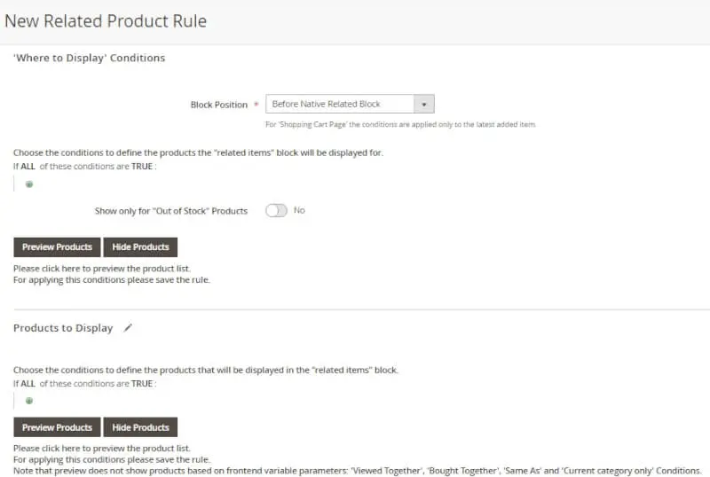Click the pencil edit icon beside Products to Display
This screenshot has height=477, width=710.
[128, 328]
